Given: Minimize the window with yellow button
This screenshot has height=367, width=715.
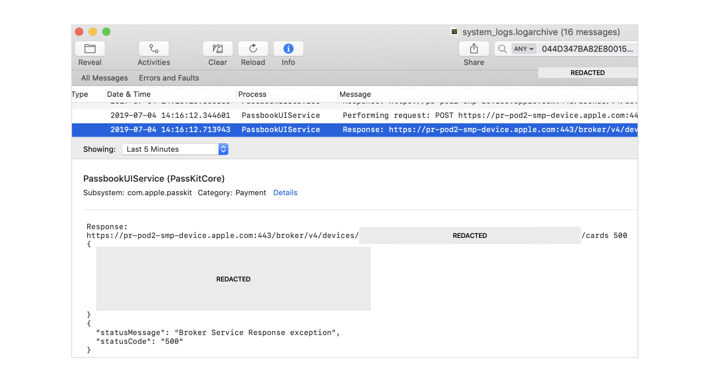Looking at the screenshot, I should click(93, 32).
